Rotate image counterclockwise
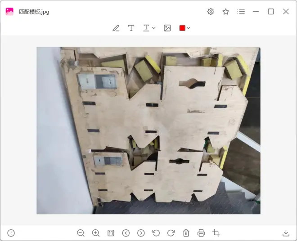The width and height of the screenshot is (297, 241). [156, 233]
